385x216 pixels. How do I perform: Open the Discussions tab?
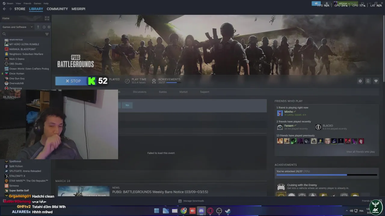point(140,92)
